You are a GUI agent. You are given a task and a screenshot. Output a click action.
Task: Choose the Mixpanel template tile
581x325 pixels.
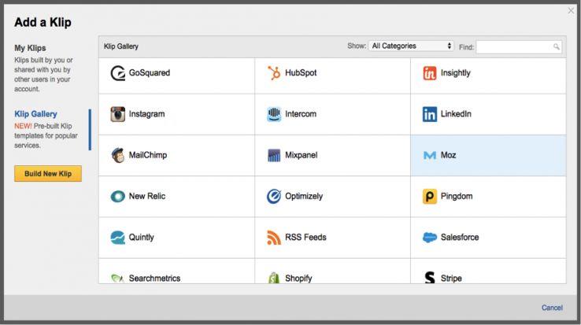tap(332, 155)
